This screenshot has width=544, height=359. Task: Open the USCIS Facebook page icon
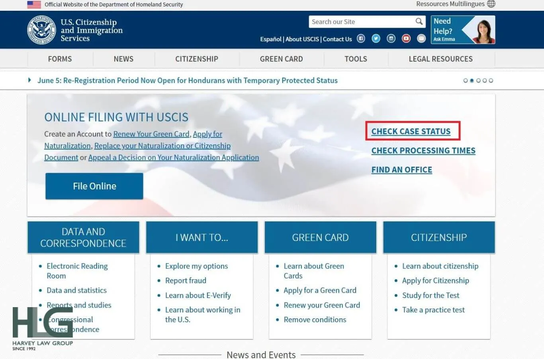[x=361, y=39]
